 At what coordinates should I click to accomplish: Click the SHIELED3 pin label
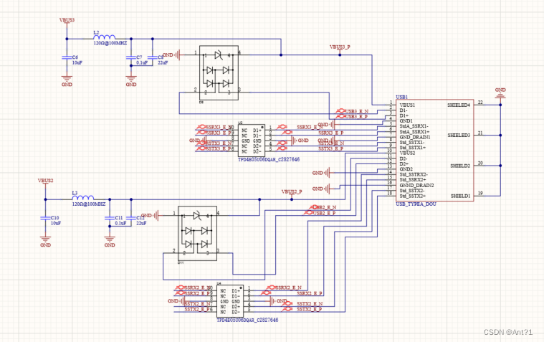click(459, 135)
